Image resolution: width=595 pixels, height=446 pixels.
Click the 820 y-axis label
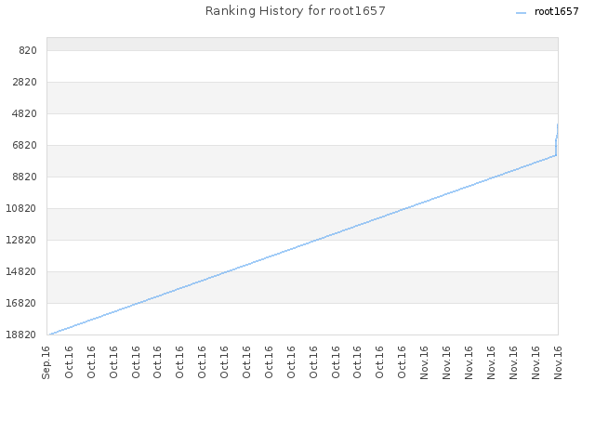tap(28, 50)
